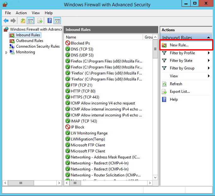Click the Export List toolbar icon
215x196 pixels.
click(x=40, y=21)
